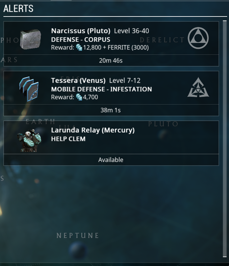The image size is (229, 266).
Task: Click the DEFENSE - CORPUS mission type
Action: [80, 40]
